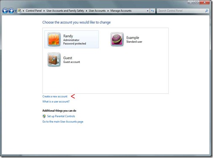
Task: Refresh the Manage Accounts page
Action: point(152,11)
